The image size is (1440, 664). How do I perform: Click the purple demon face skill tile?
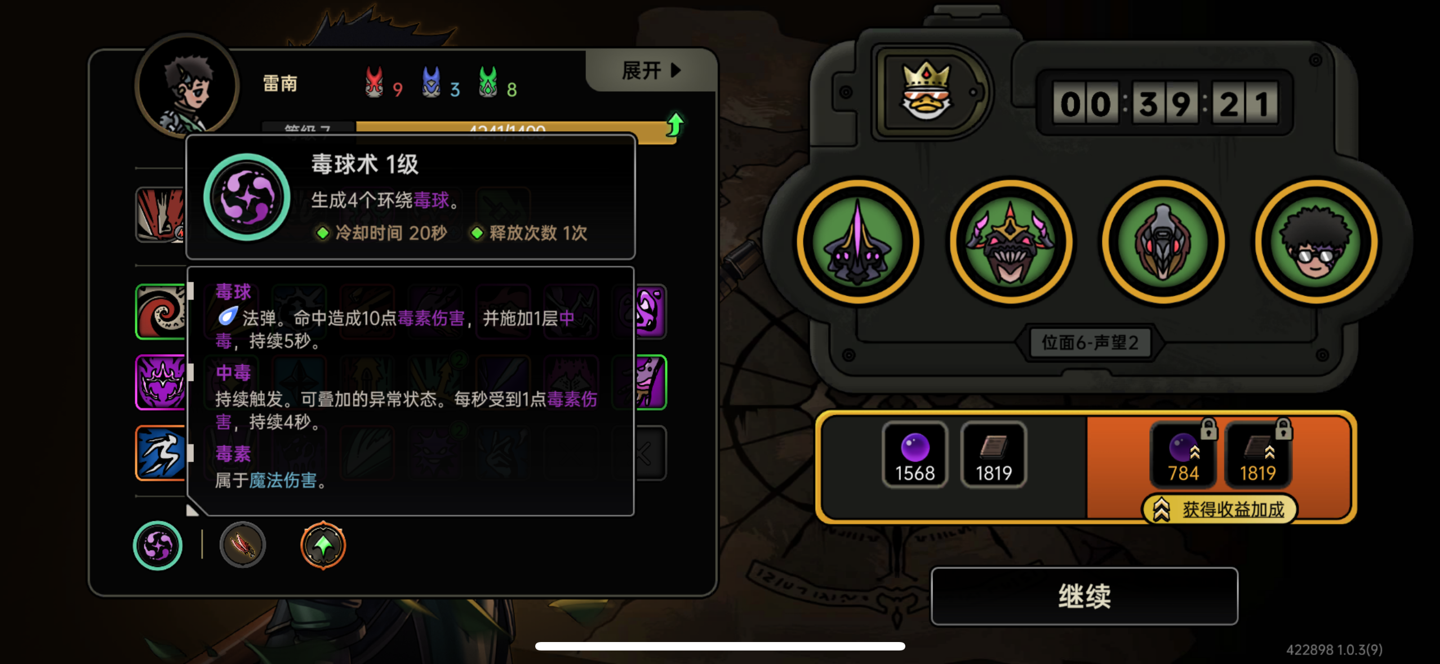click(x=161, y=382)
